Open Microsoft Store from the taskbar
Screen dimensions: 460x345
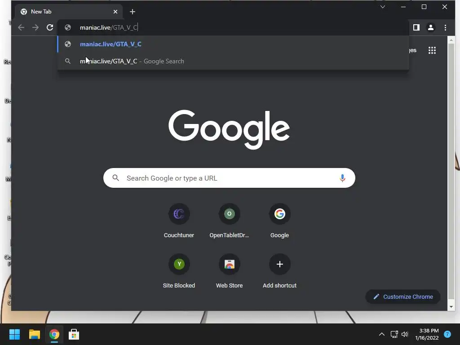pyautogui.click(x=74, y=334)
